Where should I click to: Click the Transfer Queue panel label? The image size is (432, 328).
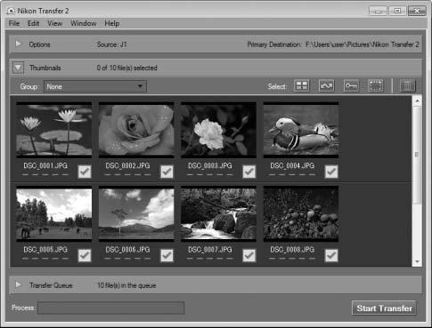[51, 285]
